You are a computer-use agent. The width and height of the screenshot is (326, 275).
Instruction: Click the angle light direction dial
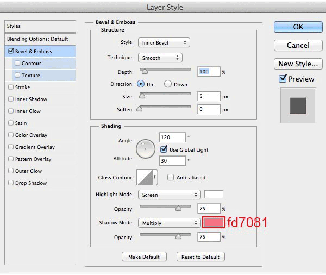pyautogui.click(x=145, y=149)
